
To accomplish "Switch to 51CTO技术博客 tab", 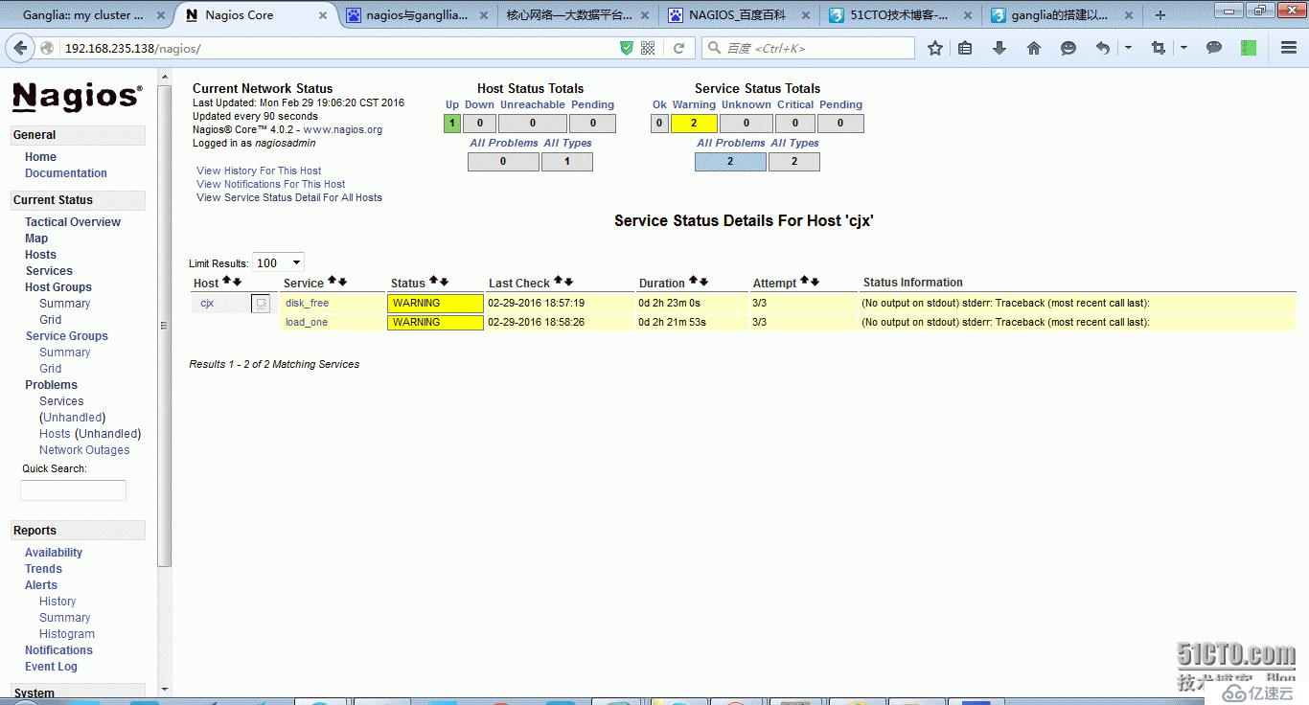I will [x=899, y=15].
